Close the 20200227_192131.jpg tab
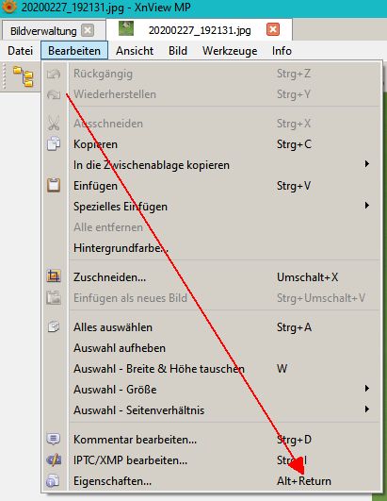Screen dimensions: 387x501 tap(273, 29)
